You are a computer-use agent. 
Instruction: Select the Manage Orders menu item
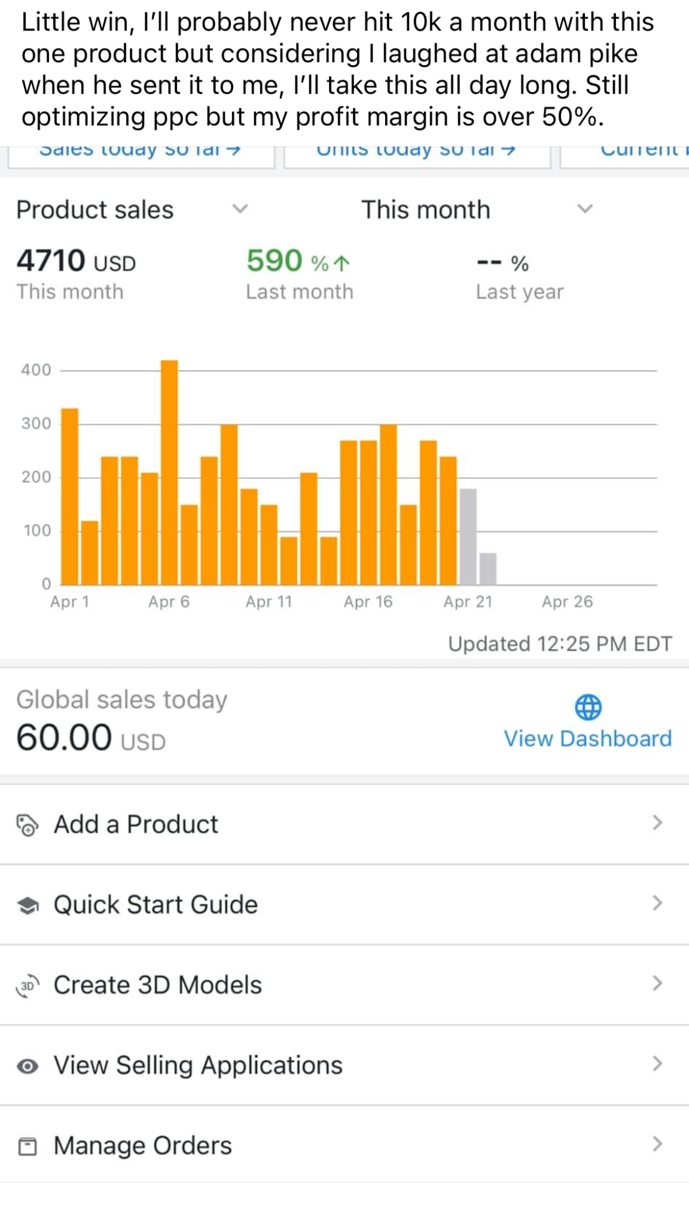pos(142,1146)
